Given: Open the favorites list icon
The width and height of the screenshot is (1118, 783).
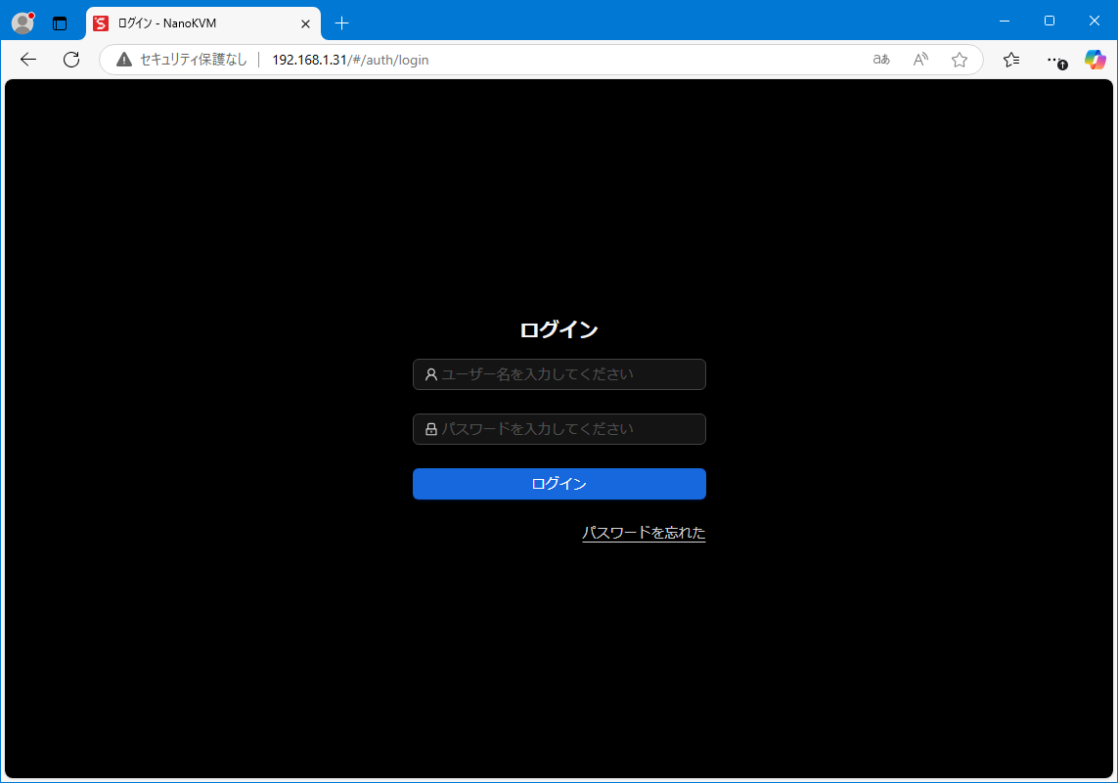Looking at the screenshot, I should (x=1011, y=60).
